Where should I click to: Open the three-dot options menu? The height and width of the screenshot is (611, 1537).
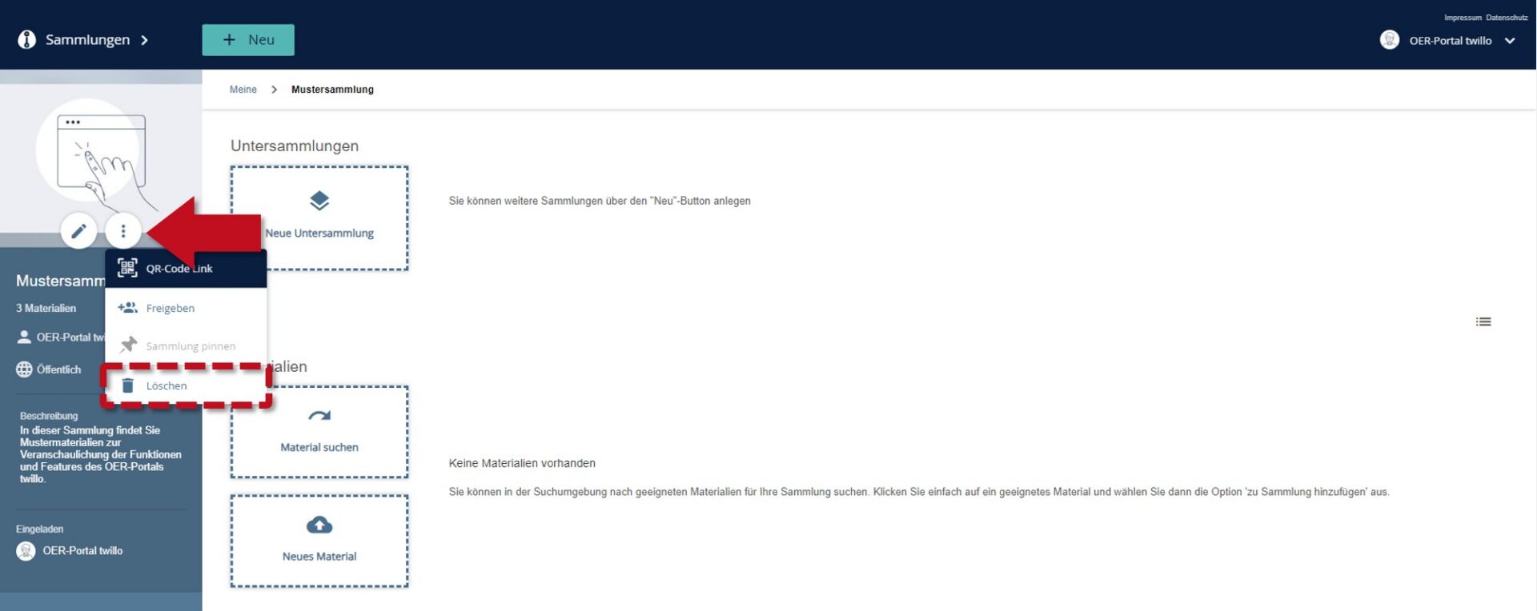123,231
